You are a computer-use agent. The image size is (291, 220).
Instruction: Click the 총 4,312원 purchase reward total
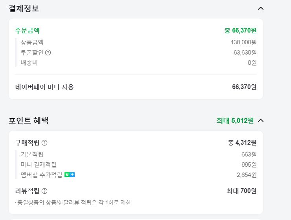point(242,143)
